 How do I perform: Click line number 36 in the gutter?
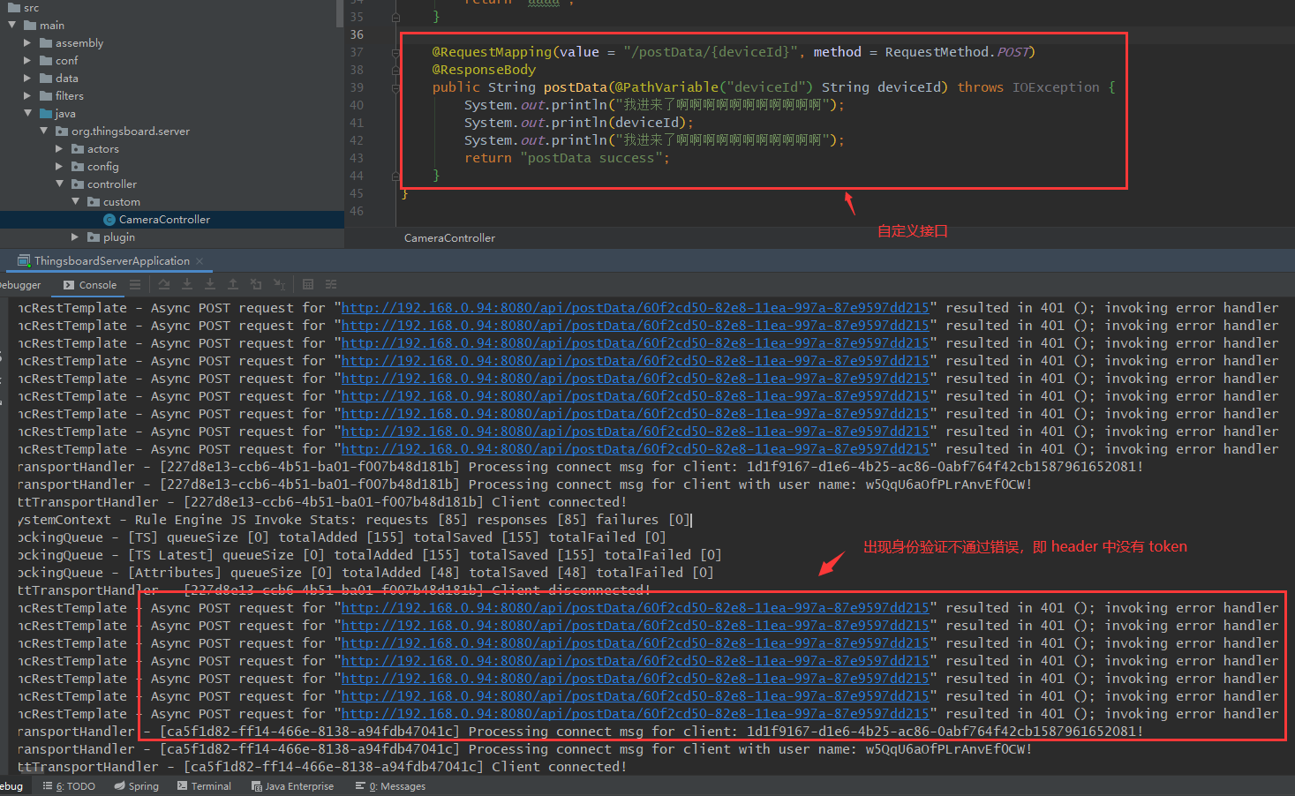pos(357,34)
